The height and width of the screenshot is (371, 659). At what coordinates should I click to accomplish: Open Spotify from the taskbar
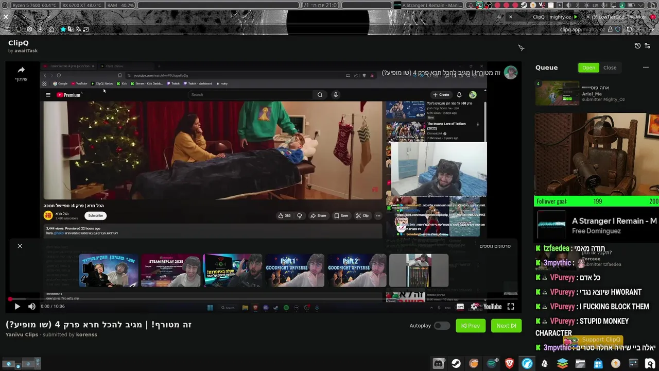coord(493,363)
